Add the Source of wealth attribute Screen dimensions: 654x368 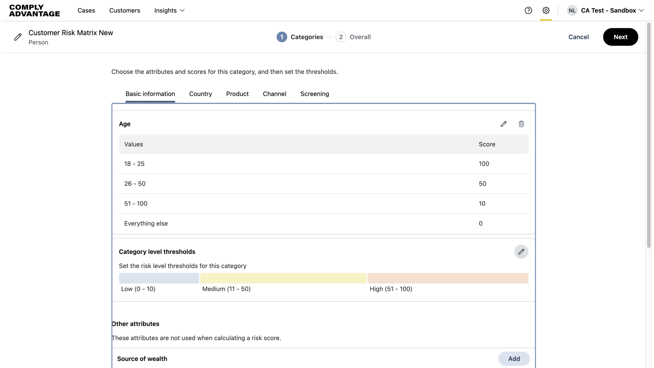(514, 359)
